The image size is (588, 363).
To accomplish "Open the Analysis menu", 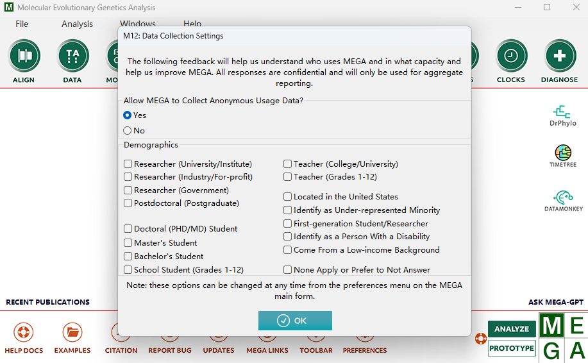I will pyautogui.click(x=77, y=24).
